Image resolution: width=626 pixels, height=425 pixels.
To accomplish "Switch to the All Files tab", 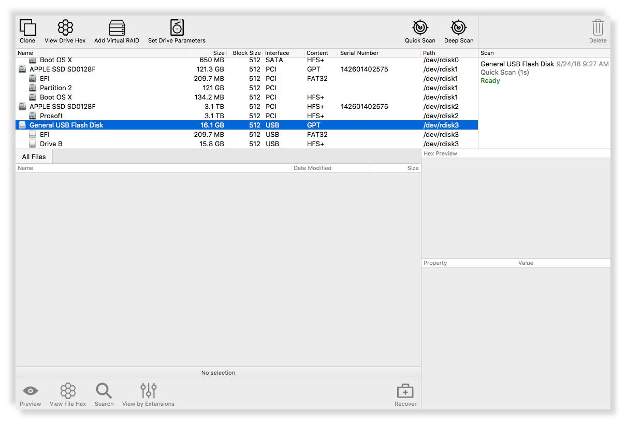I will pos(34,157).
